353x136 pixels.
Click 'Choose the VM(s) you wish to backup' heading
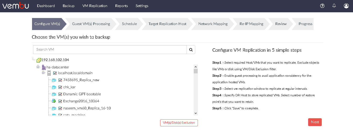[71, 37]
